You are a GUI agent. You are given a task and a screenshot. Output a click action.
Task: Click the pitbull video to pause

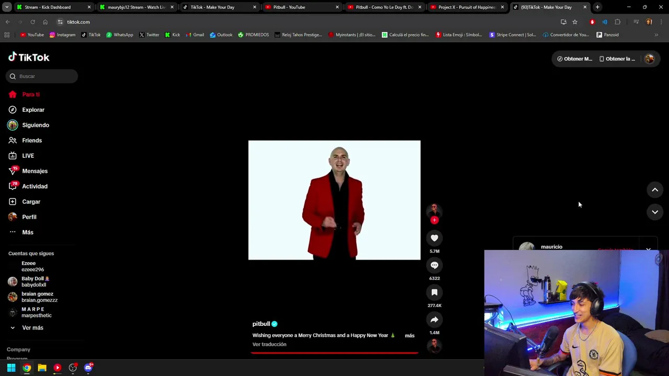[x=334, y=200]
